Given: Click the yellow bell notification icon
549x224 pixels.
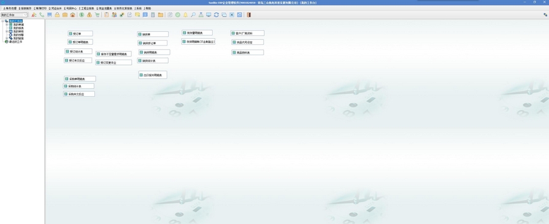Looking at the screenshot, I should tap(186, 15).
